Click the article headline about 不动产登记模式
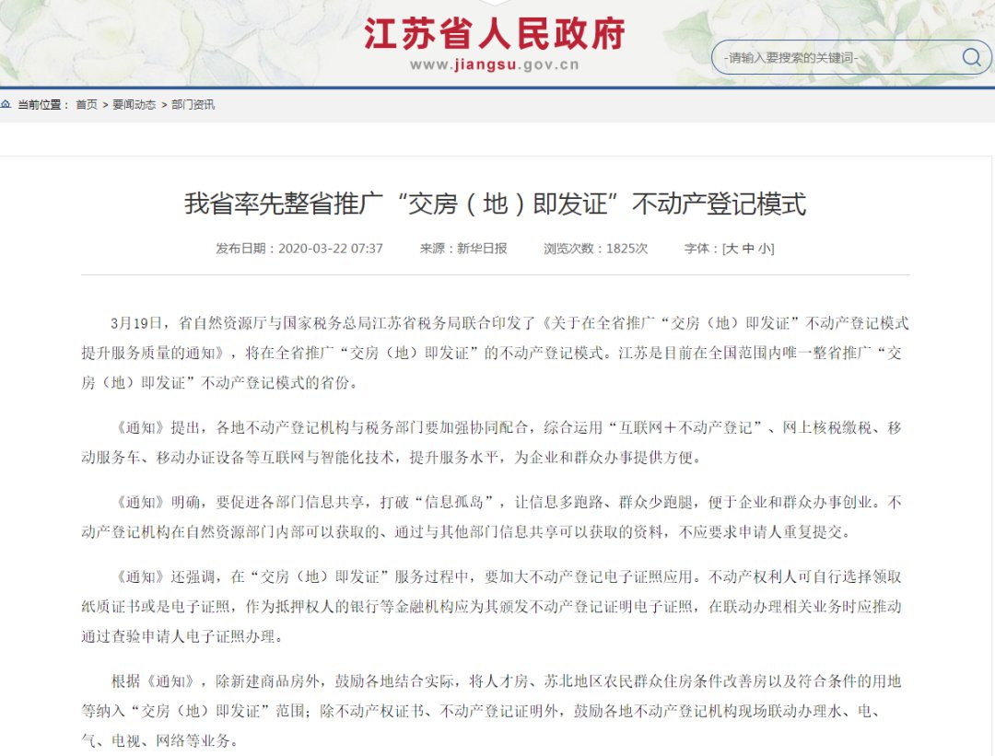The image size is (995, 756). pos(495,204)
